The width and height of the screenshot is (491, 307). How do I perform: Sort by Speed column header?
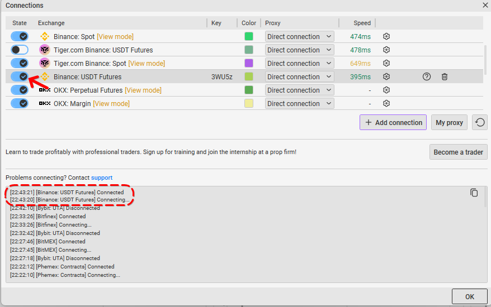click(x=362, y=23)
